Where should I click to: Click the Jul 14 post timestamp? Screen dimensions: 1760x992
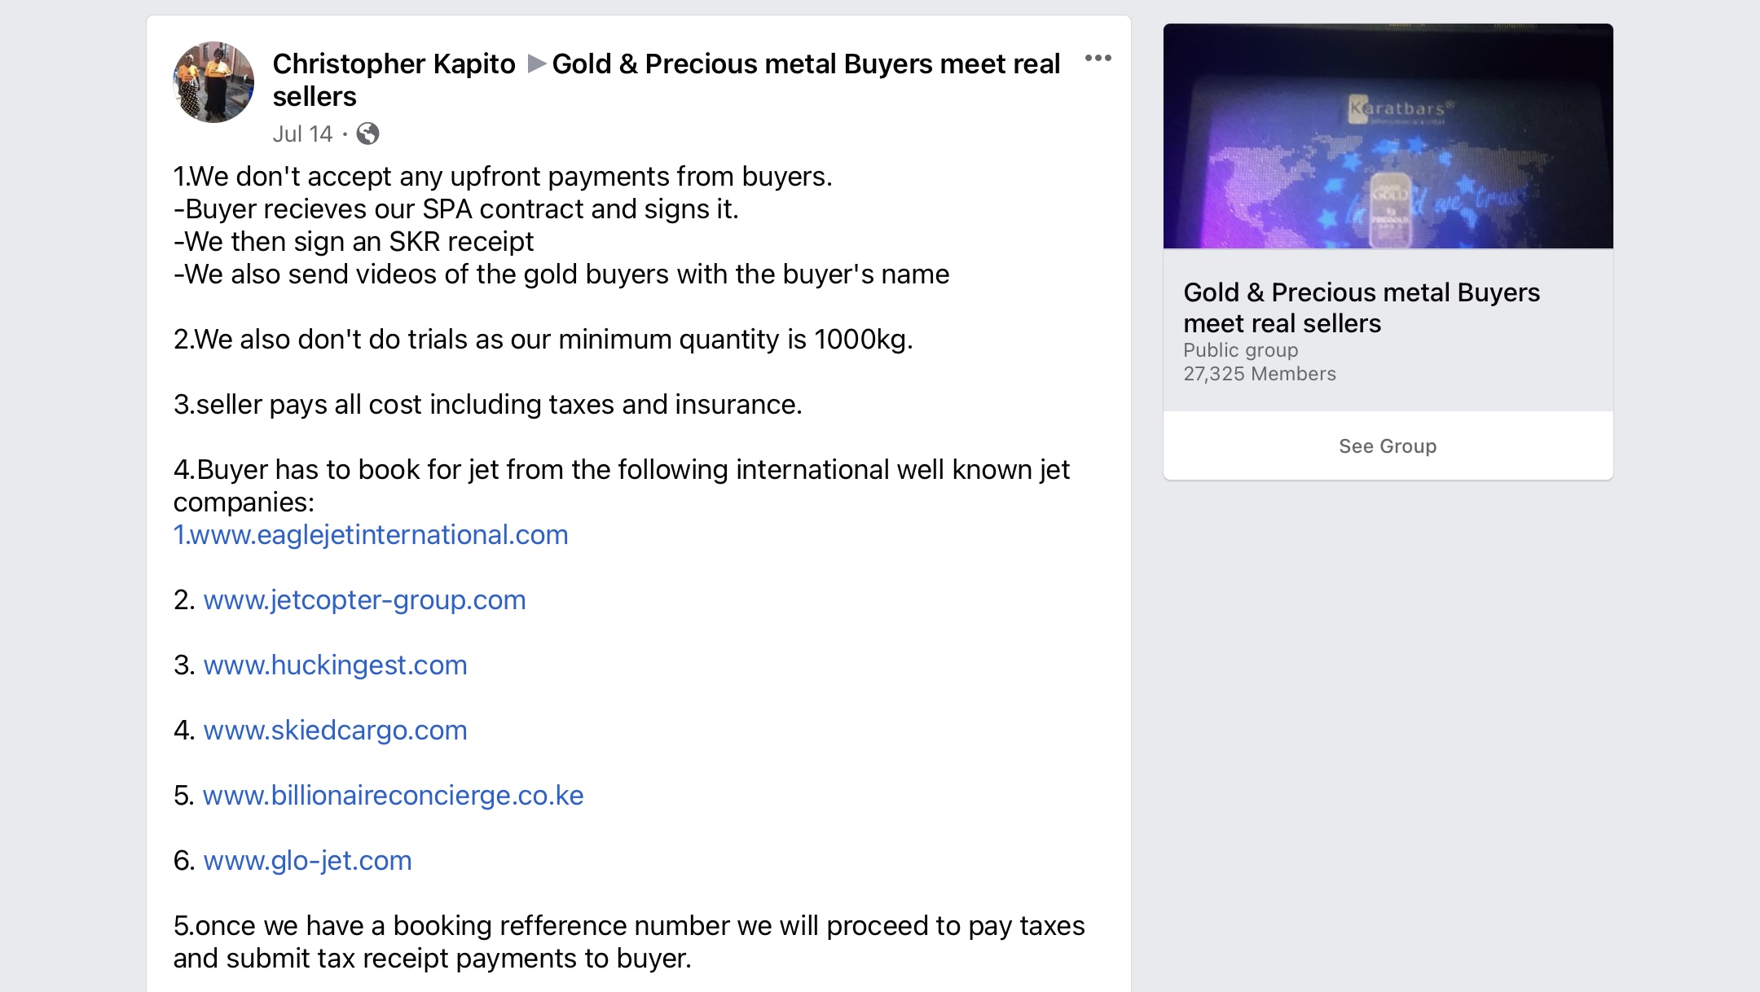click(x=302, y=134)
